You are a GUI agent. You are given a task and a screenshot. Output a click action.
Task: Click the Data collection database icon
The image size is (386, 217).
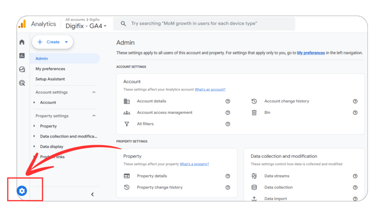click(x=254, y=187)
